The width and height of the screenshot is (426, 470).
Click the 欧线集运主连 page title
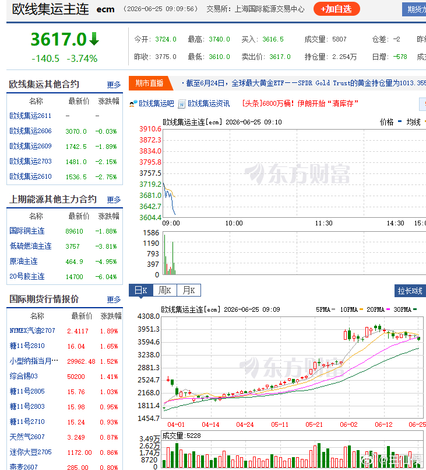click(50, 9)
